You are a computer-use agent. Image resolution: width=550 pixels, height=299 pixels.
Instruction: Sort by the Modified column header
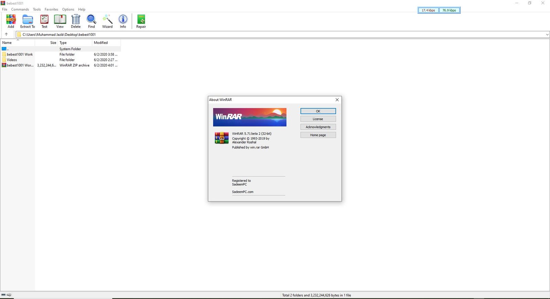tap(106, 43)
